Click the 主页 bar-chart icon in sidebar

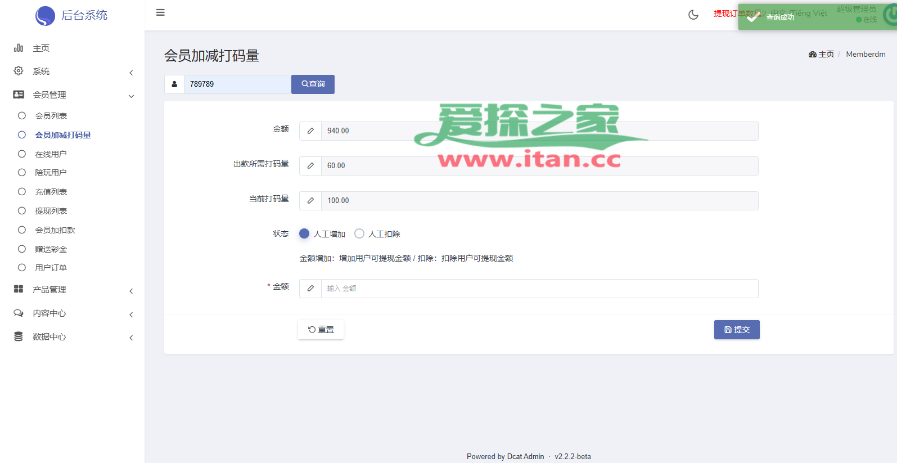[x=19, y=48]
